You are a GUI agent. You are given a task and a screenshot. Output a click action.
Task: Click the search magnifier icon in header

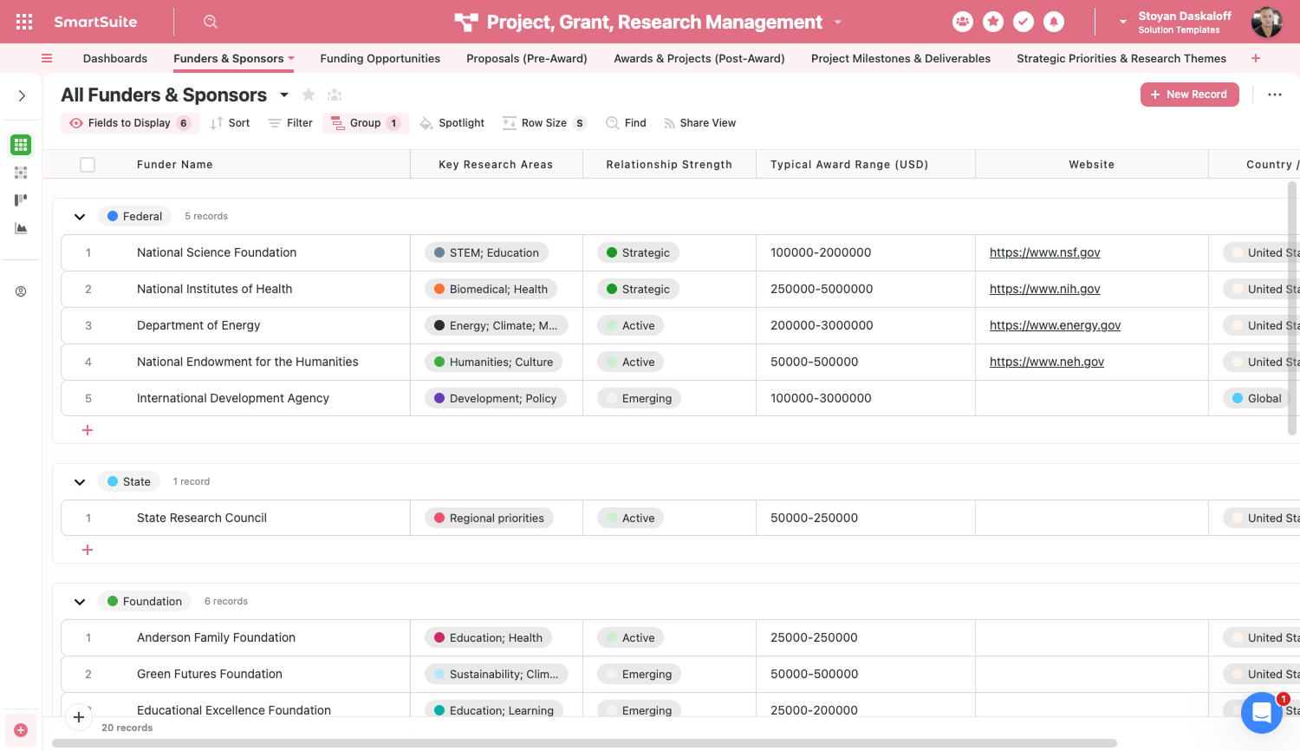[211, 22]
